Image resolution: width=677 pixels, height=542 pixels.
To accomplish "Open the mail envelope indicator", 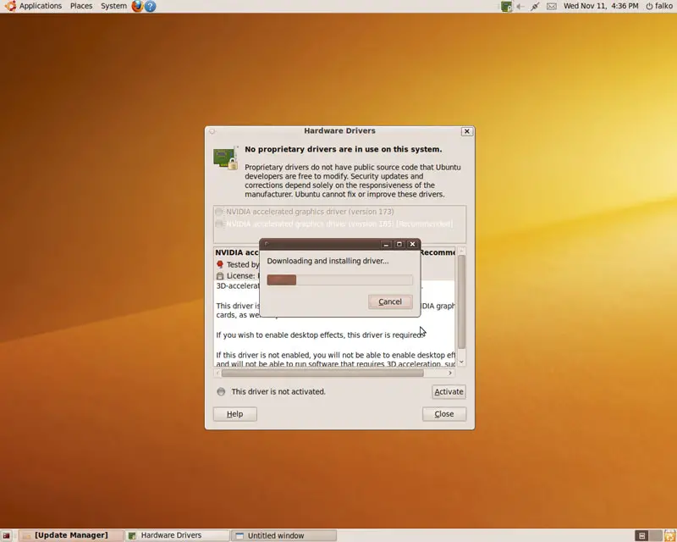I will [x=552, y=6].
